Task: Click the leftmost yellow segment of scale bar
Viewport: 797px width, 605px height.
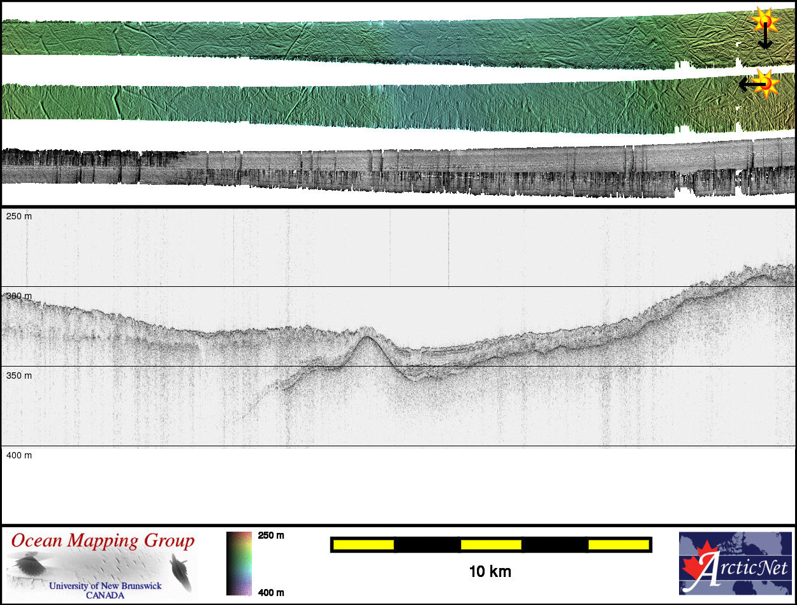Action: pyautogui.click(x=363, y=544)
